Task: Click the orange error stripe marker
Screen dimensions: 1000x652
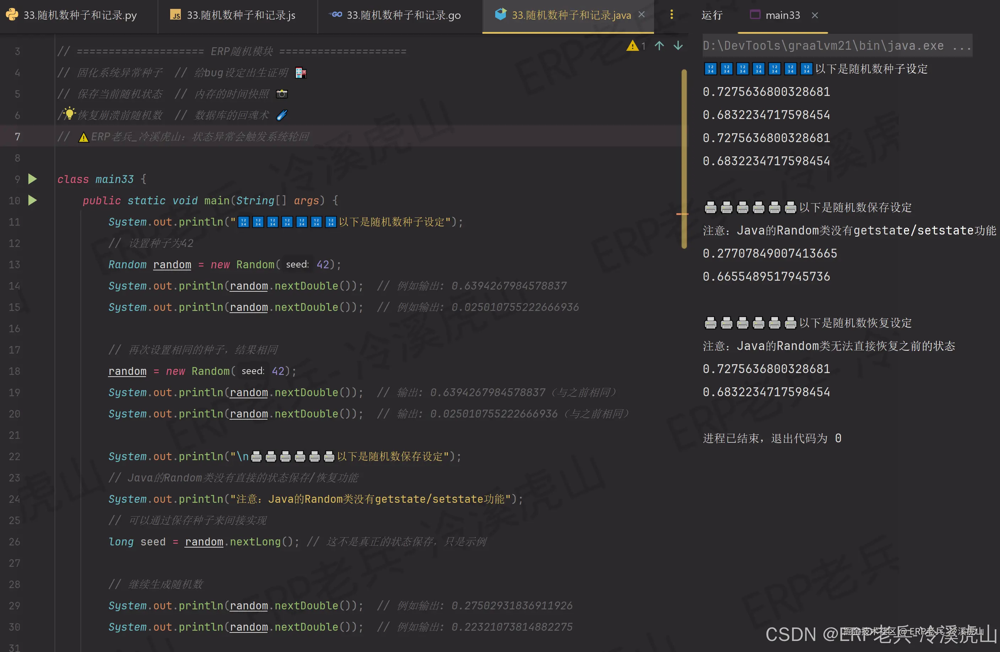Action: 682,214
